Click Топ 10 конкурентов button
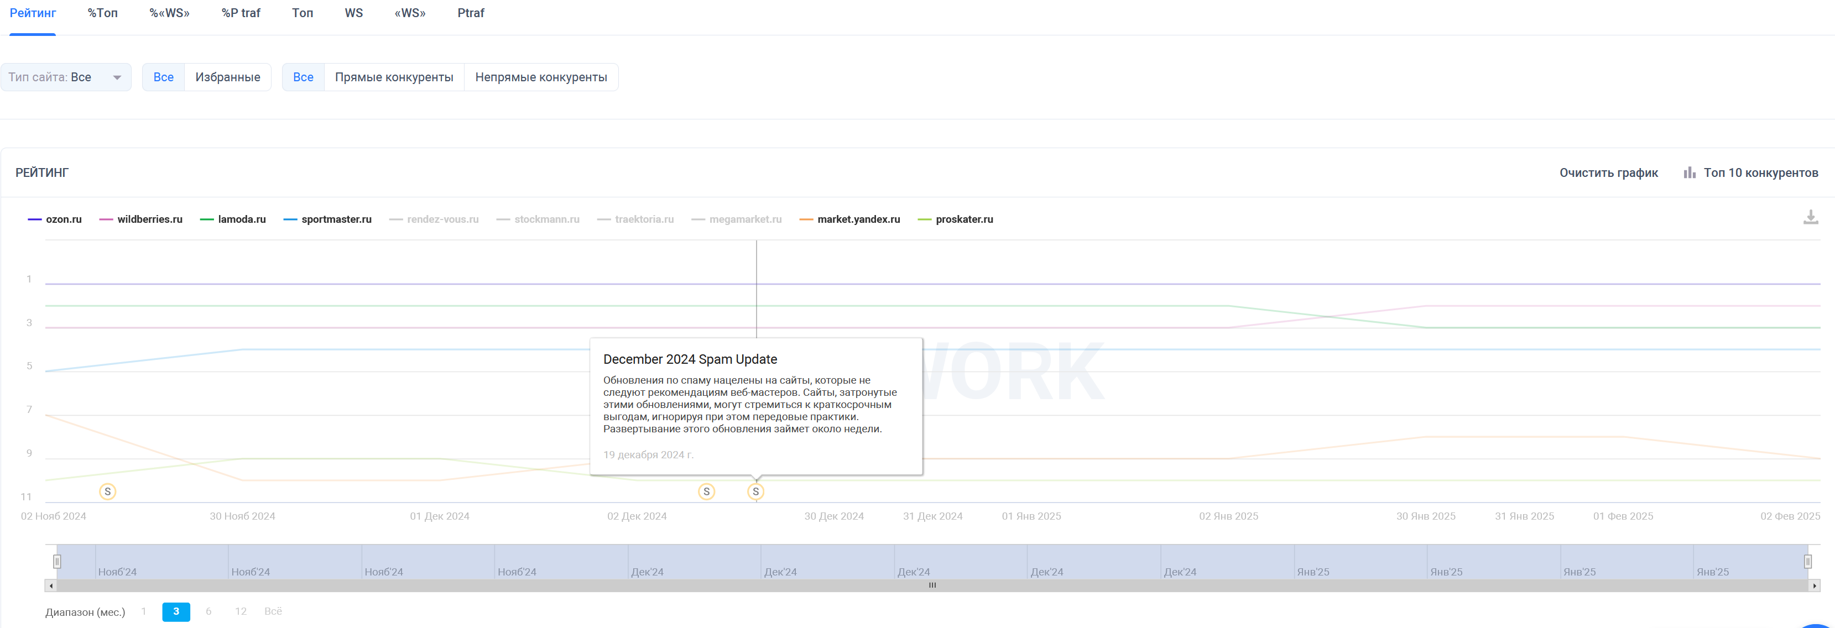The height and width of the screenshot is (628, 1835). tap(1751, 173)
